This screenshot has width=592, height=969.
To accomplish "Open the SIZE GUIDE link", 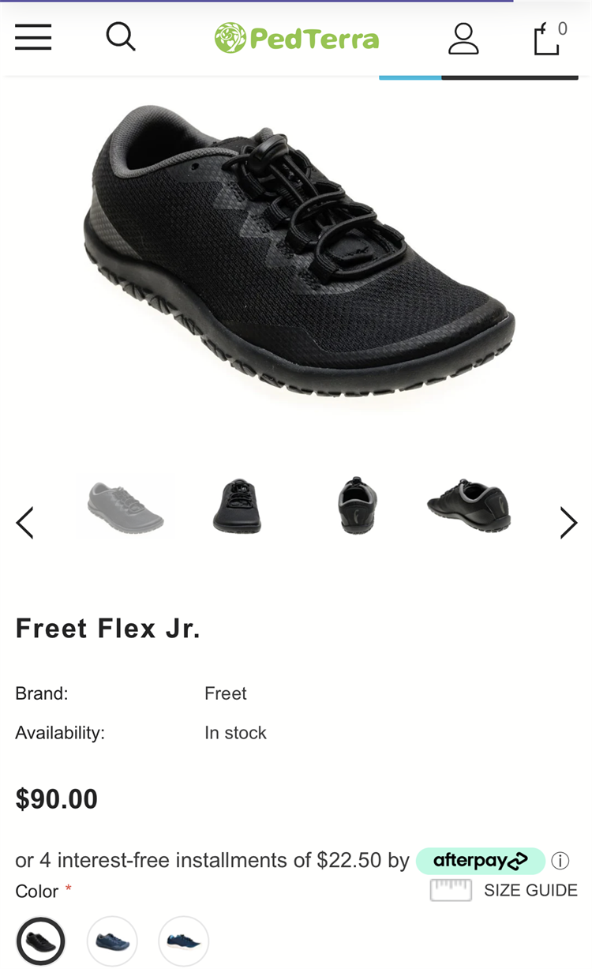I will tap(530, 890).
